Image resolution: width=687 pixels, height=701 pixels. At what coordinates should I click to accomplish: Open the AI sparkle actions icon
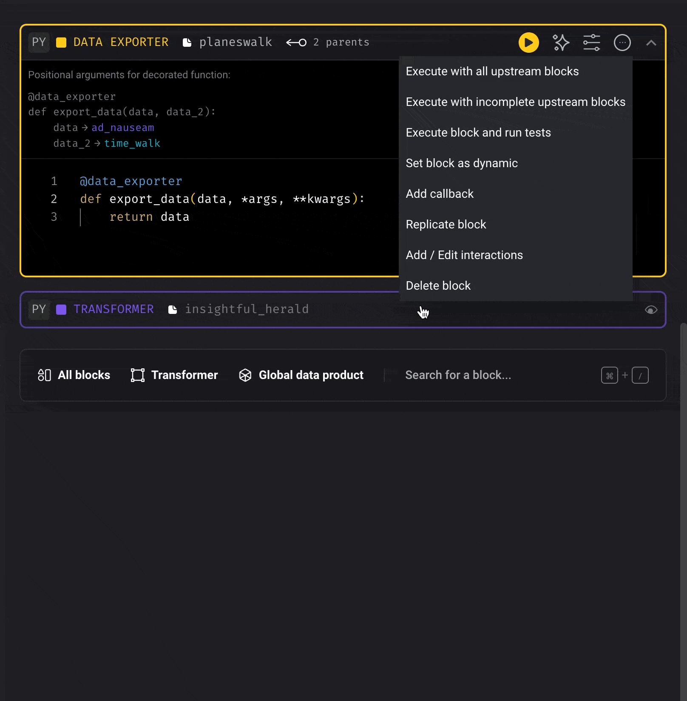tap(561, 43)
